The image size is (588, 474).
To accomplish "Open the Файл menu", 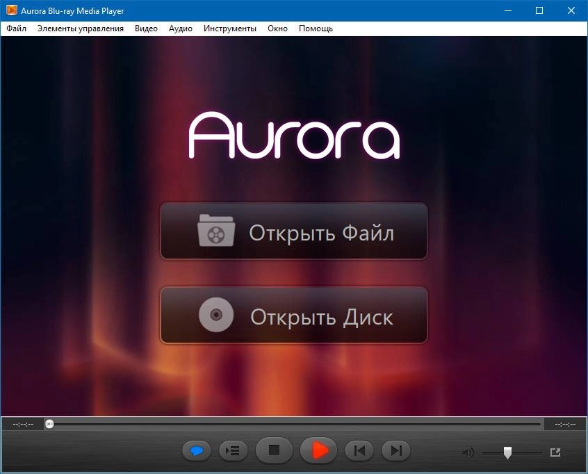I will click(17, 28).
